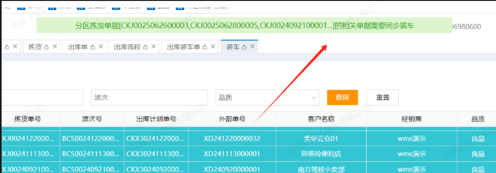Close the 出库流程 tab
Image resolution: width=496 pixels, height=173 pixels.
[x=154, y=47]
